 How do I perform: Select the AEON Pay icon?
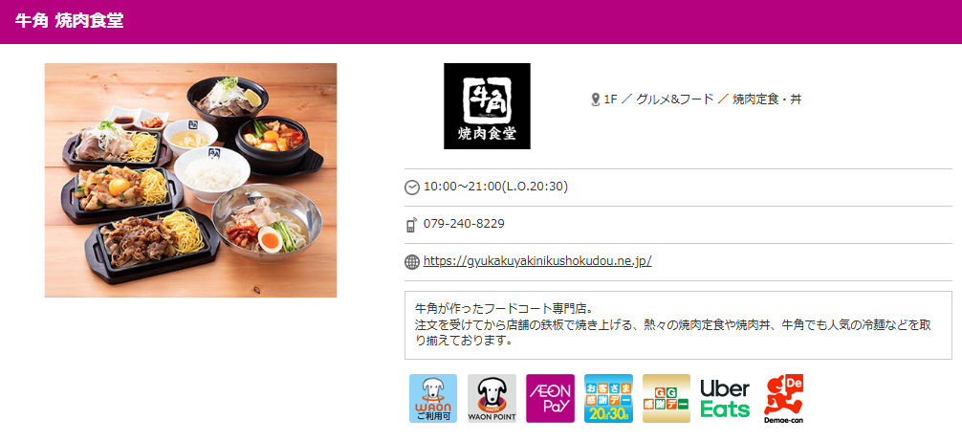pyautogui.click(x=550, y=398)
